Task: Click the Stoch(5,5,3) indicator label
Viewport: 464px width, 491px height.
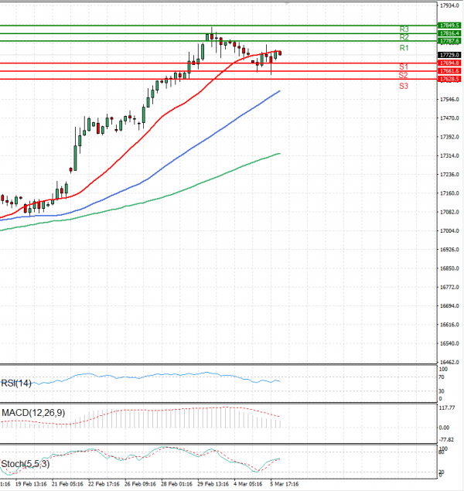Action: [26, 464]
